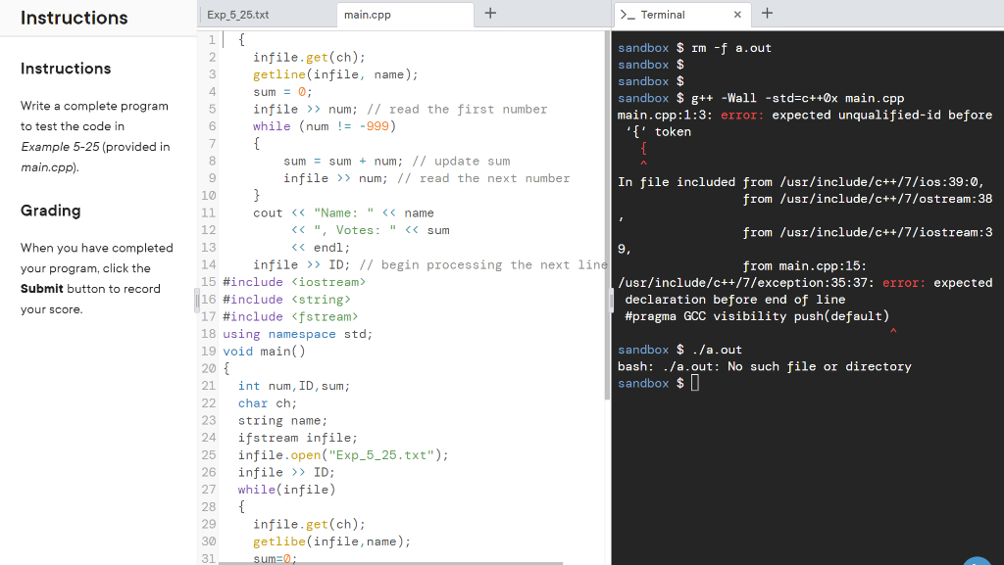Open a new editor tab with the plus icon
This screenshot has width=1004, height=565.
tap(488, 14)
